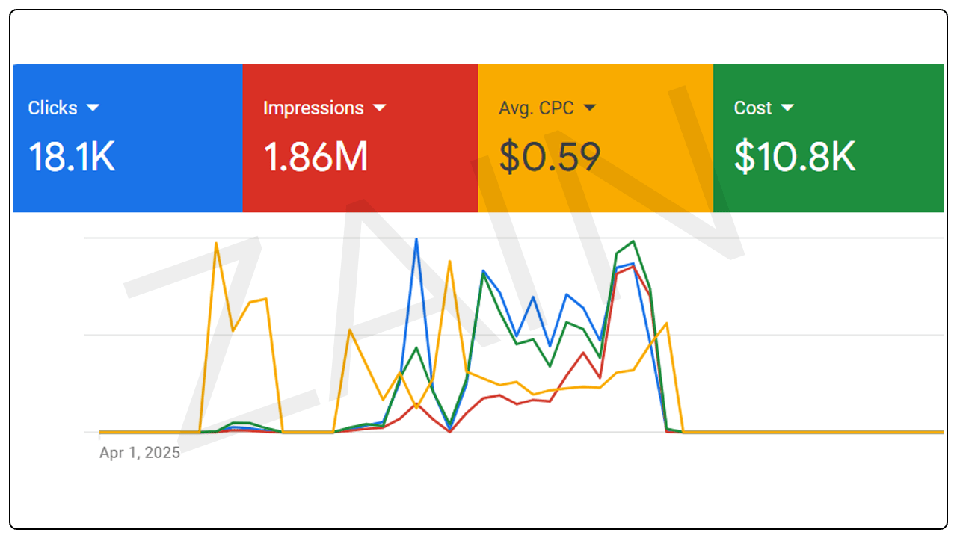Image resolution: width=957 pixels, height=538 pixels.
Task: Expand the Cost metric dropdown arrow
Action: pos(787,108)
